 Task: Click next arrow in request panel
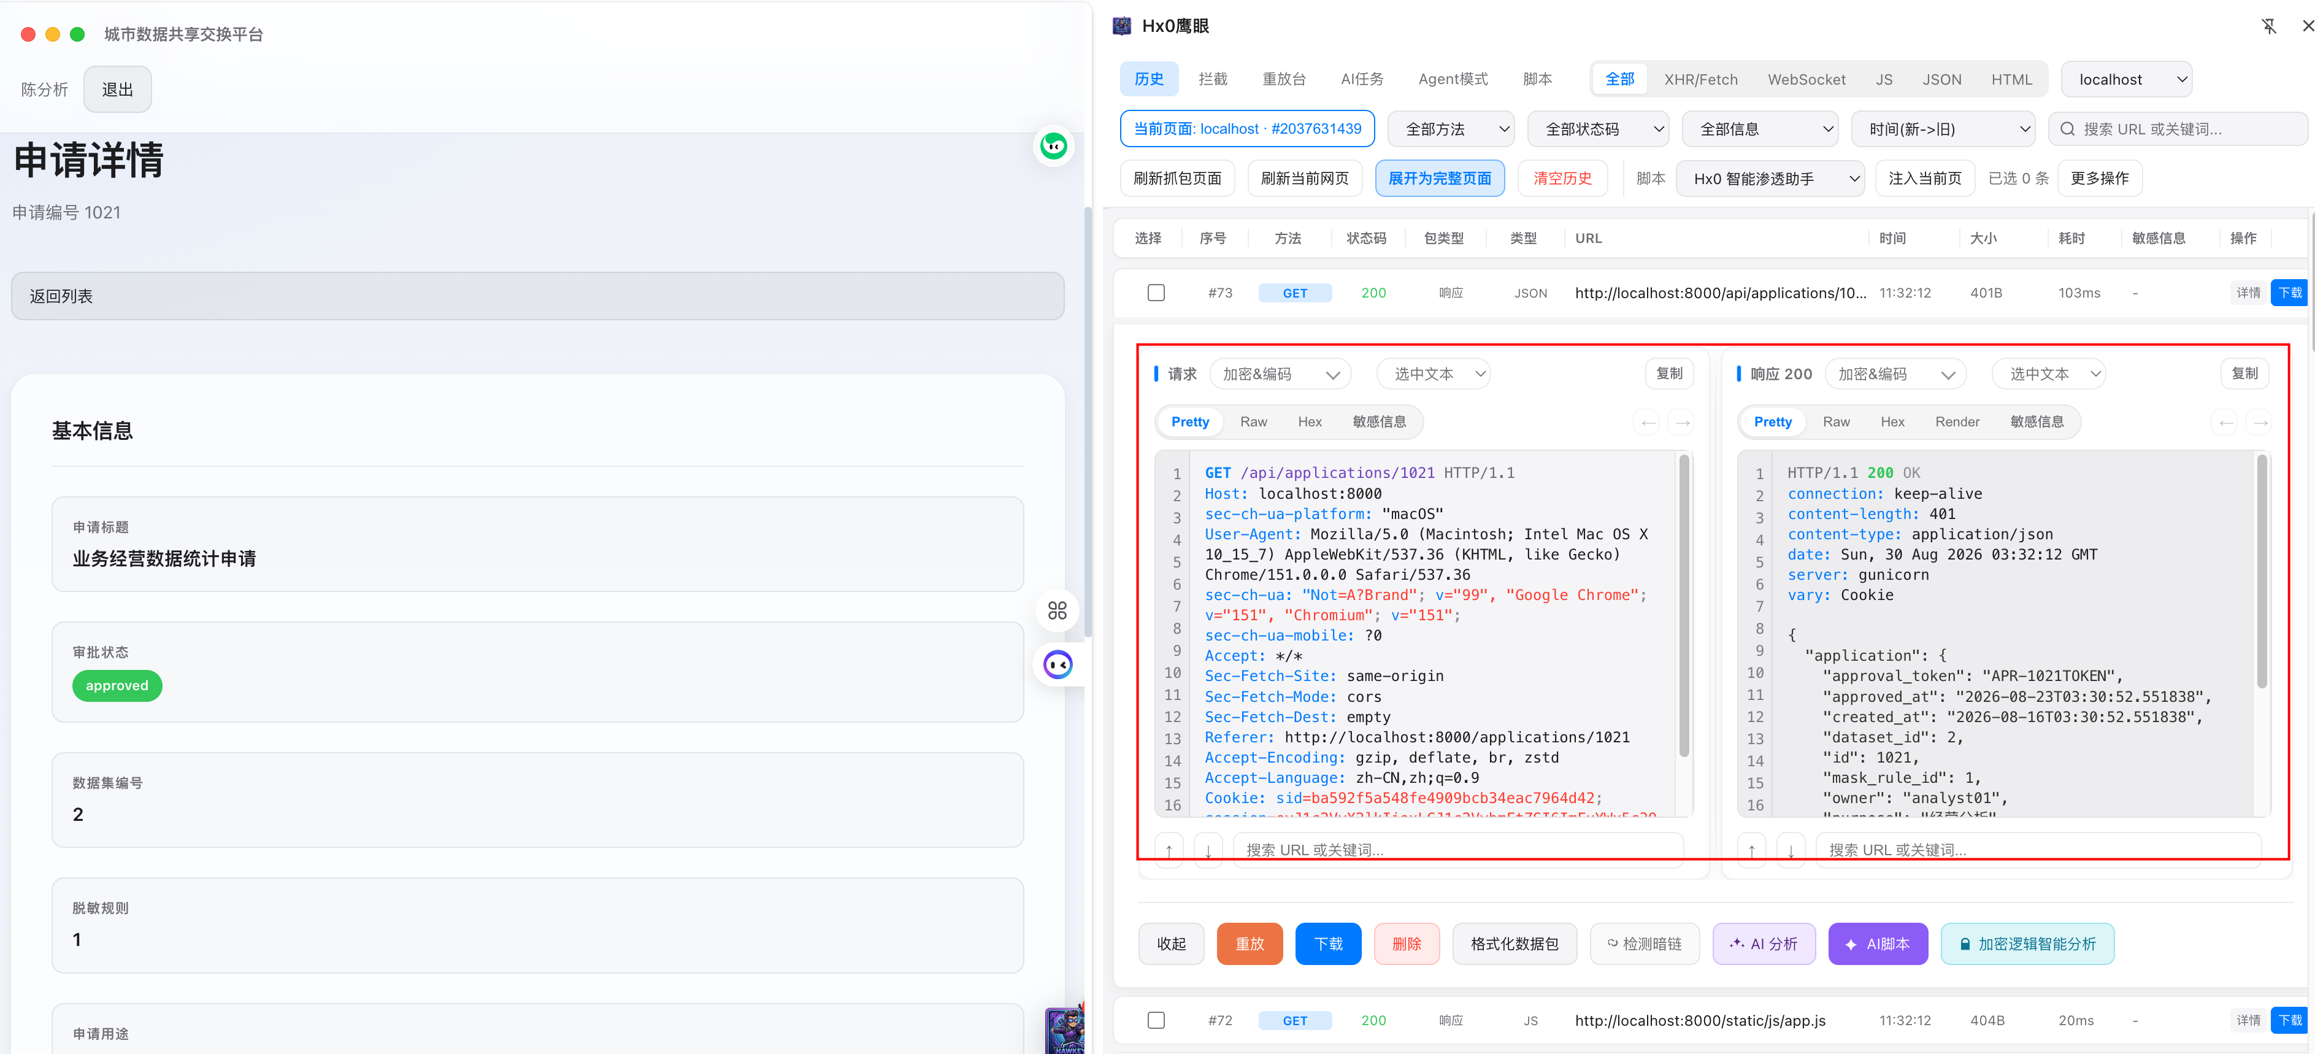[1683, 422]
